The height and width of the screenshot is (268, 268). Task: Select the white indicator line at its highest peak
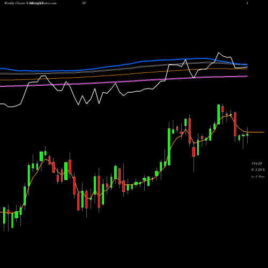218,53
